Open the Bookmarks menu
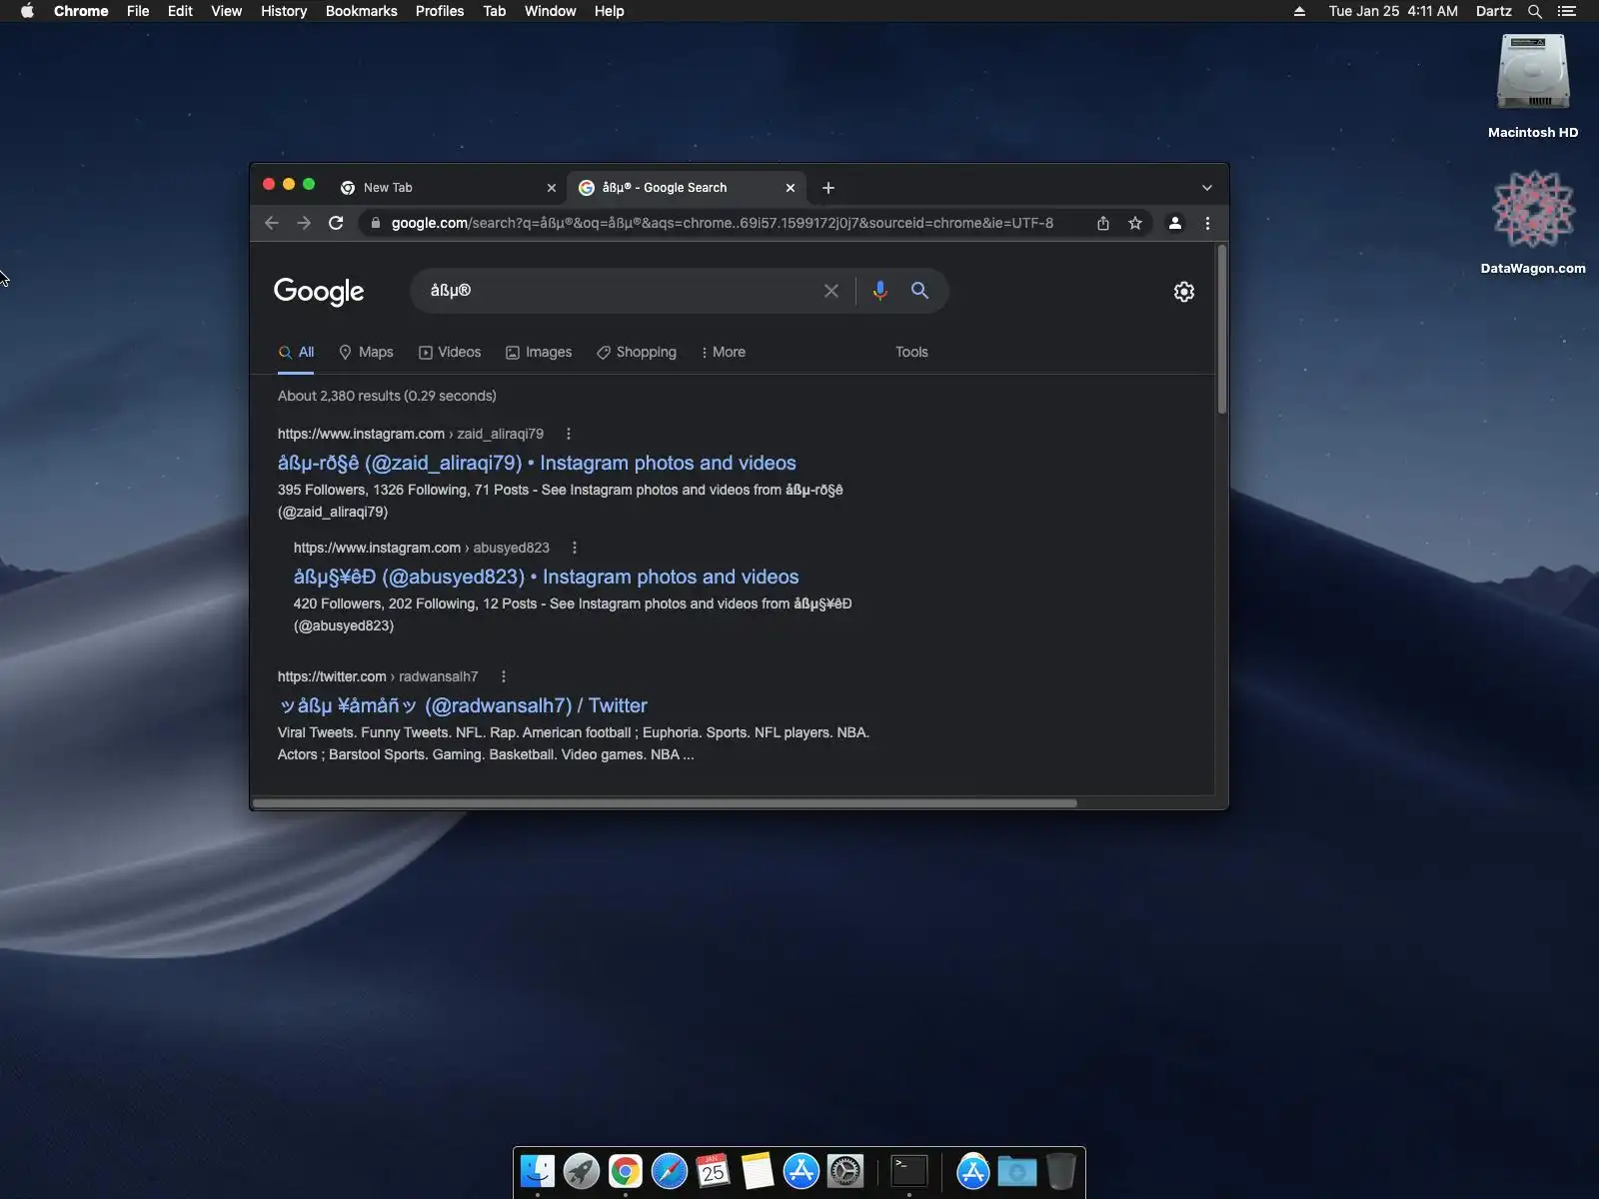Screen dimensions: 1599x1199 point(362,11)
